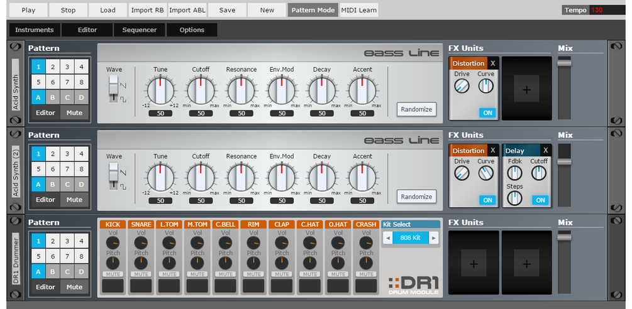Toggle first Acid Synth Distortion ON button
The image size is (632, 309).
(487, 112)
